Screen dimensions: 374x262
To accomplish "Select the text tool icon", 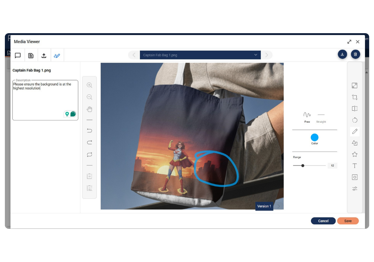I will pos(355,166).
